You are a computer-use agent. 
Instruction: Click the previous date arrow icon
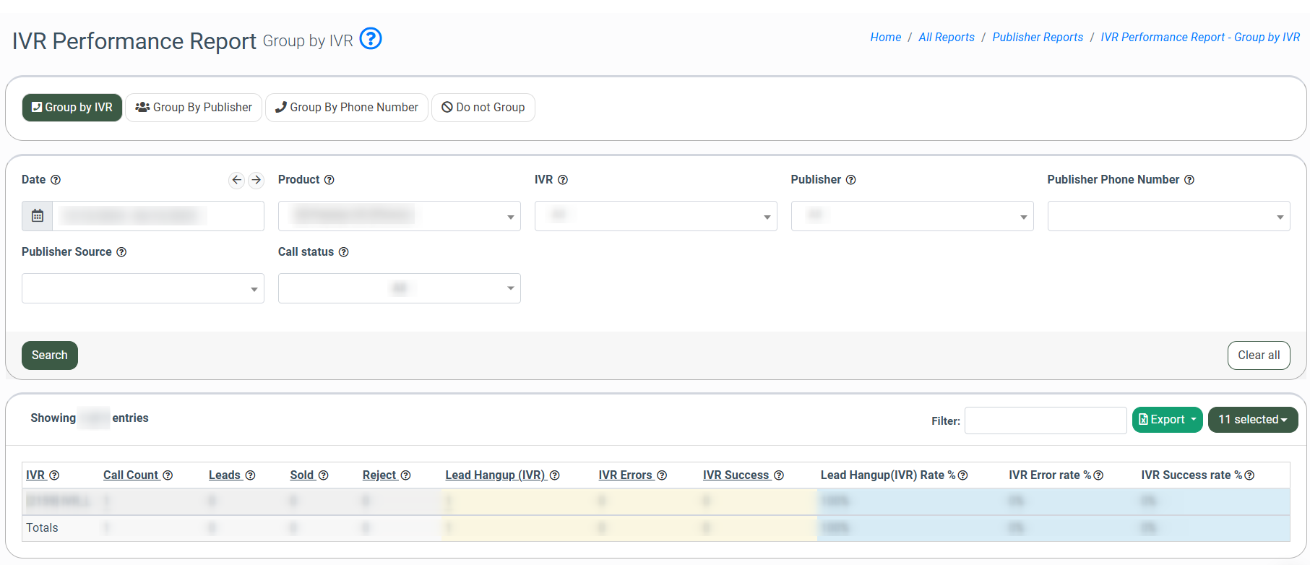(236, 180)
